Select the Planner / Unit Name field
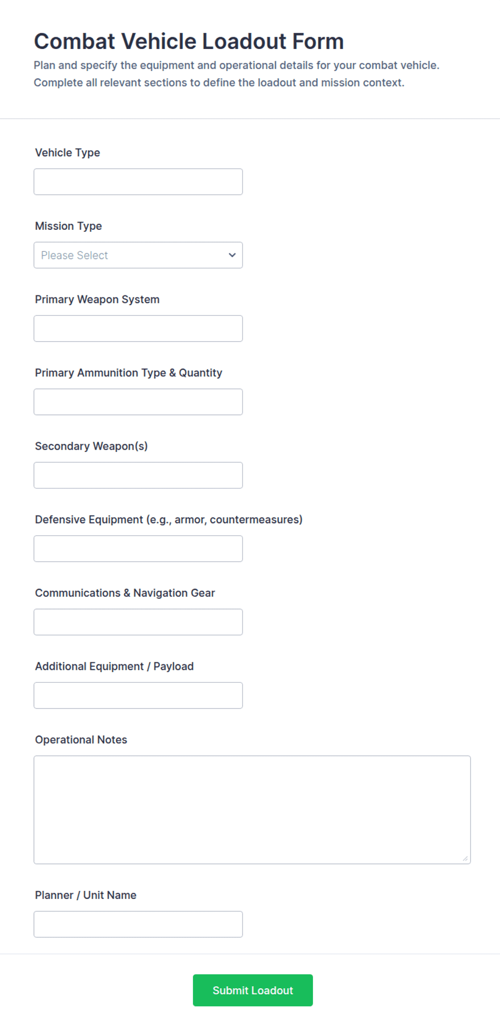 tap(138, 924)
